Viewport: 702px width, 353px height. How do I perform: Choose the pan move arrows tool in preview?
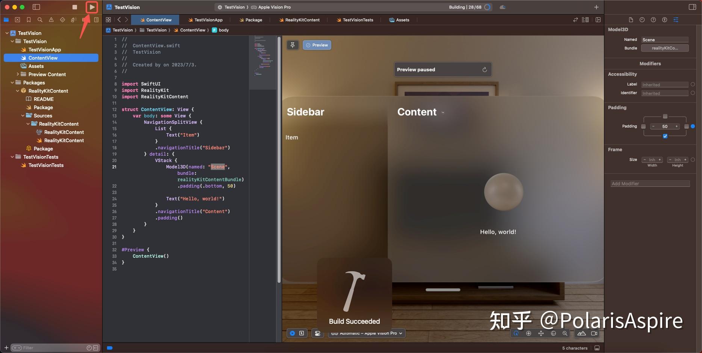(x=541, y=333)
